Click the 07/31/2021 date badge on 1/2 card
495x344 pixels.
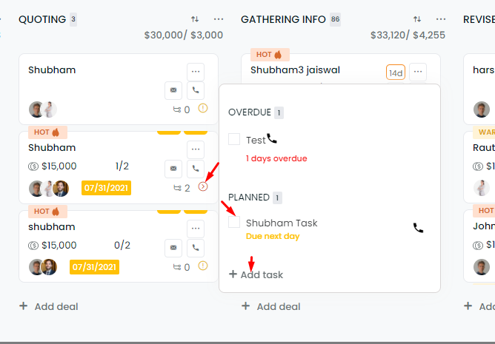tap(106, 188)
